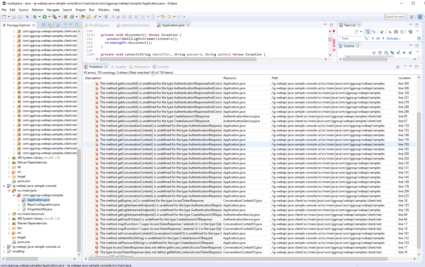Expand the smalllisp project node
This screenshot has height=267, width=425.
pos(4,251)
